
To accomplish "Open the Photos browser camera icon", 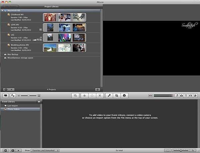I will tap(181, 96).
